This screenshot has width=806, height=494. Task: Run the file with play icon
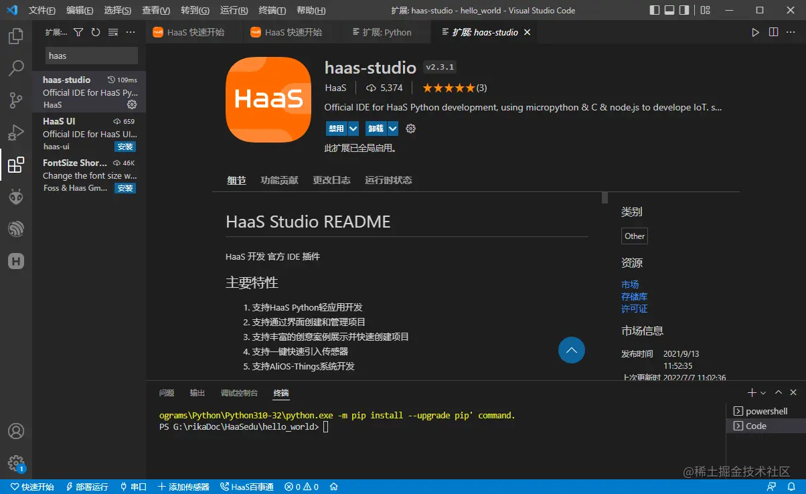[756, 32]
